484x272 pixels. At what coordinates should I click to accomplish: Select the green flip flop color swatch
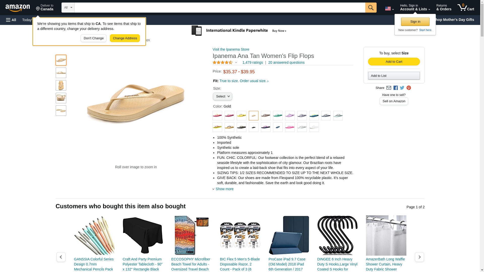pos(278,116)
